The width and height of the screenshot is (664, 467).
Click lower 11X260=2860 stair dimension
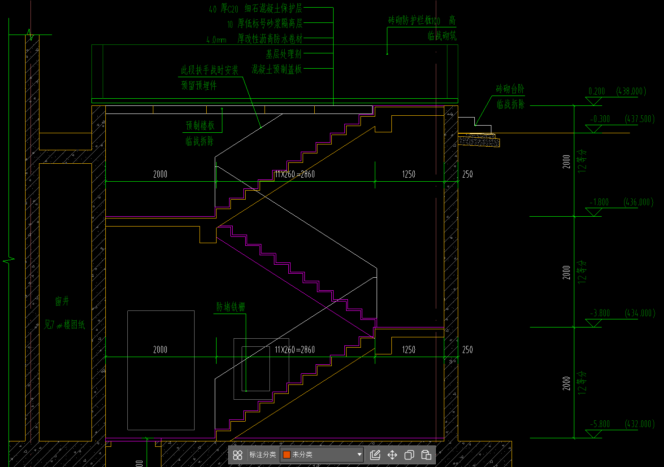pos(295,349)
